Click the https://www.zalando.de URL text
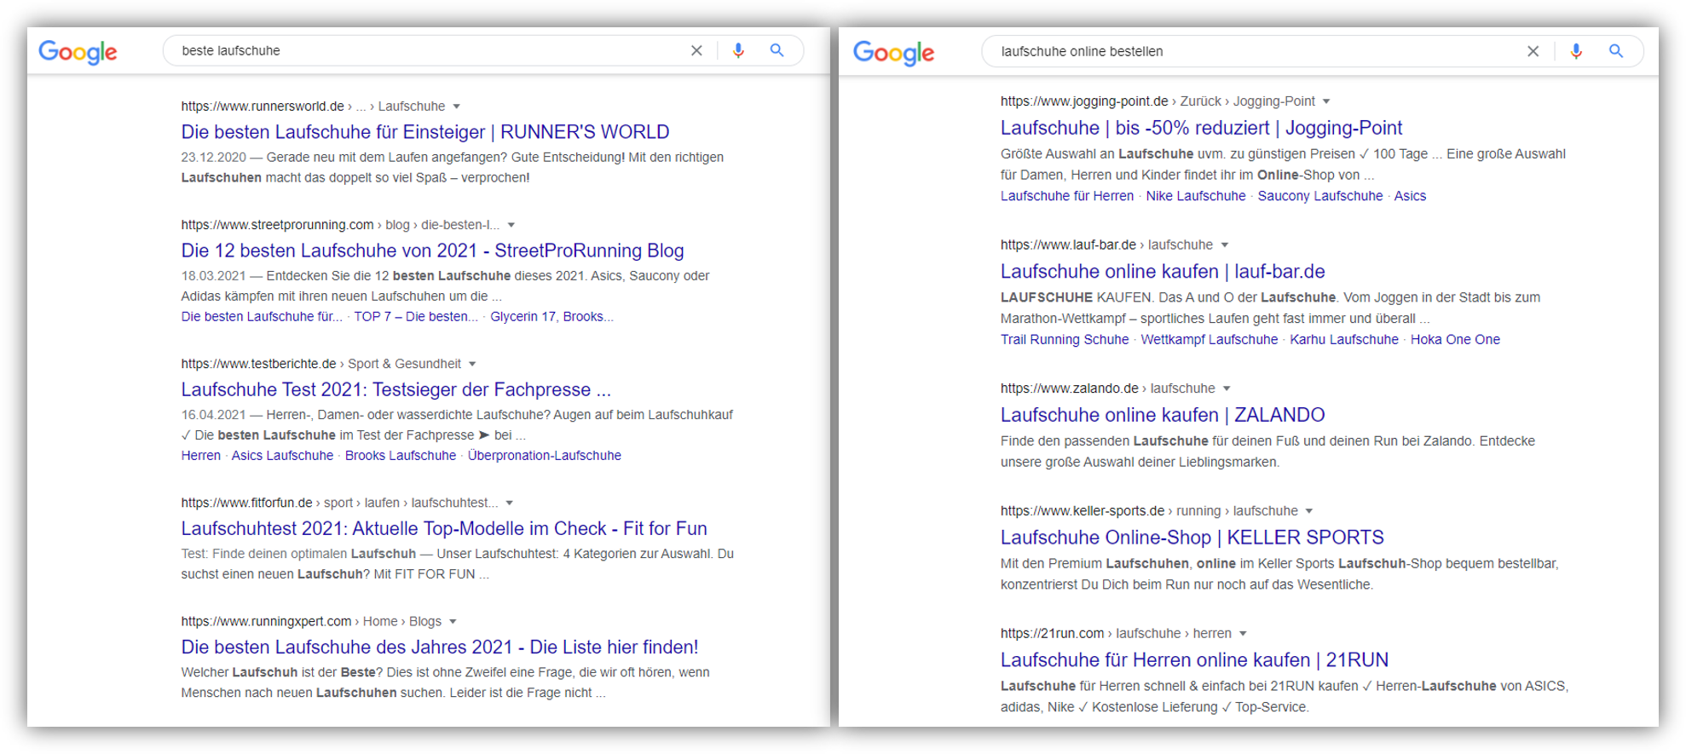 coord(1070,389)
